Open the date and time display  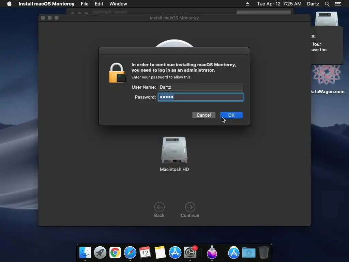point(279,4)
